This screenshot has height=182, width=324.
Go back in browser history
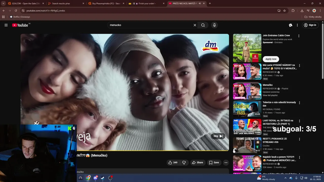click(x=4, y=11)
